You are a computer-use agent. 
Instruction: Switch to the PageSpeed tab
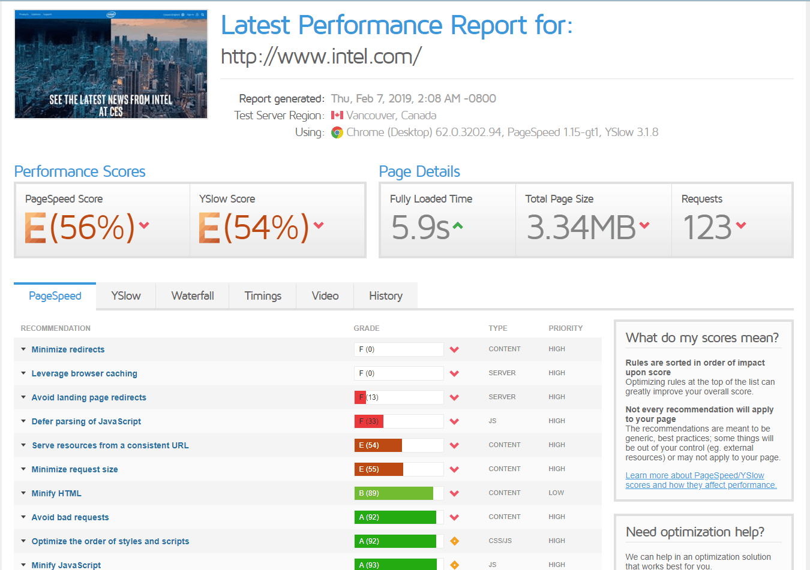(55, 296)
